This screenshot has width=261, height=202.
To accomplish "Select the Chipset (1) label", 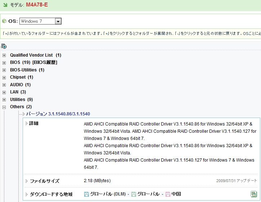I will [22, 77].
